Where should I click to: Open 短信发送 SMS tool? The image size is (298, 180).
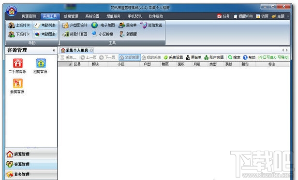coord(151,25)
